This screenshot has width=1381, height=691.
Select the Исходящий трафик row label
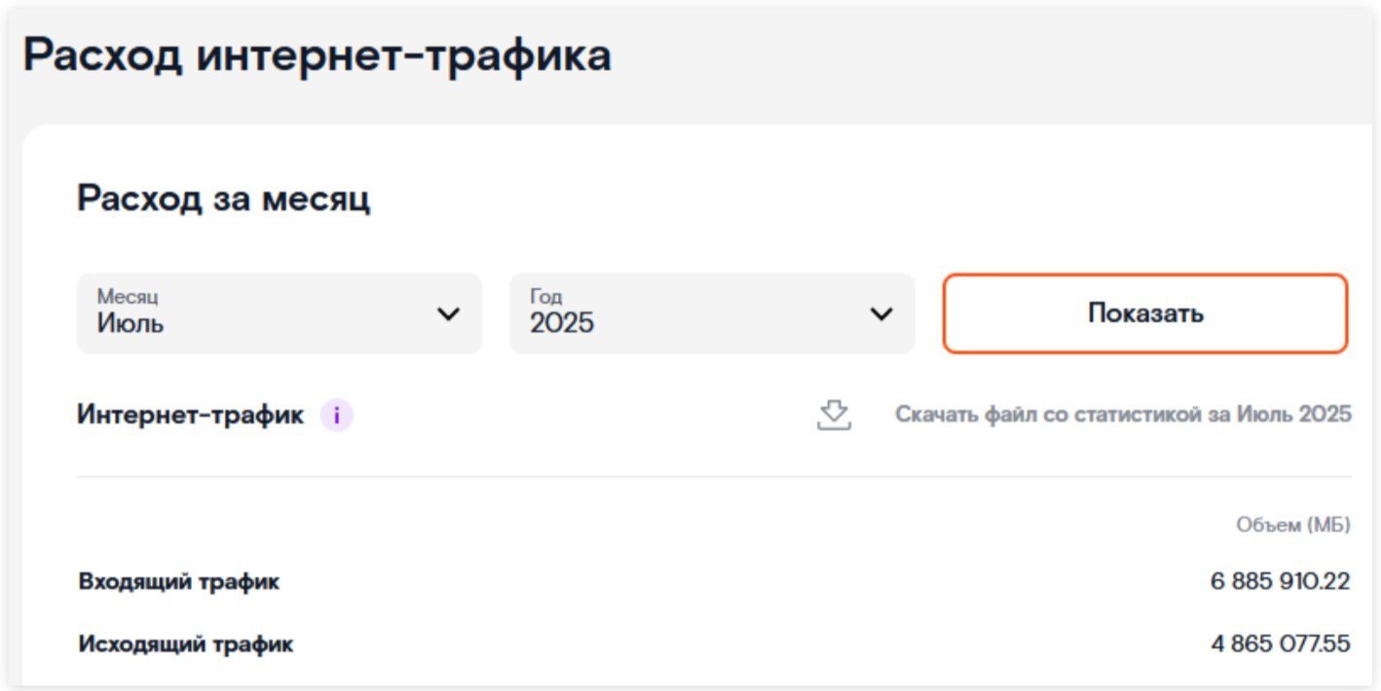[186, 644]
